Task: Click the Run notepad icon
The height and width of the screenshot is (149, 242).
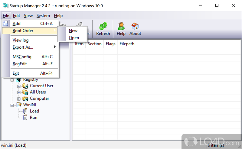Action: click(25, 118)
